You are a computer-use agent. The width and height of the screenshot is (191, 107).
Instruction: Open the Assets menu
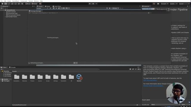tap(9, 1)
